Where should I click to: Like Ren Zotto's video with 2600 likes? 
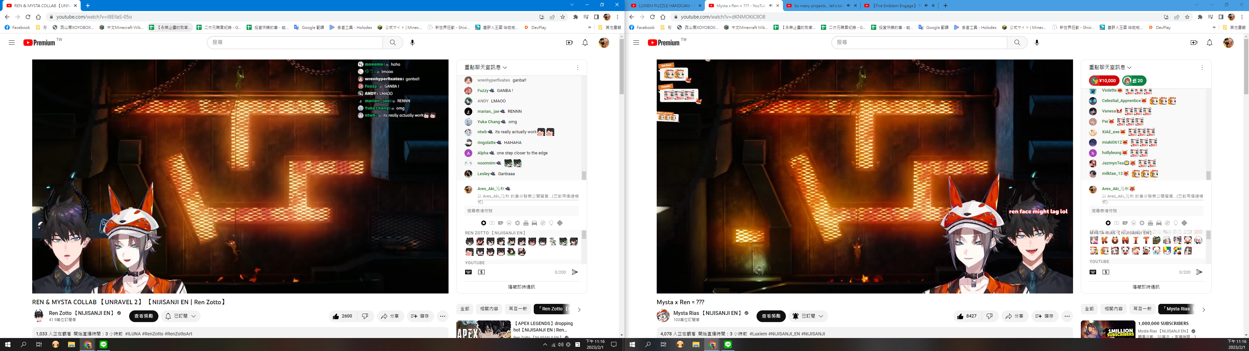(x=342, y=316)
